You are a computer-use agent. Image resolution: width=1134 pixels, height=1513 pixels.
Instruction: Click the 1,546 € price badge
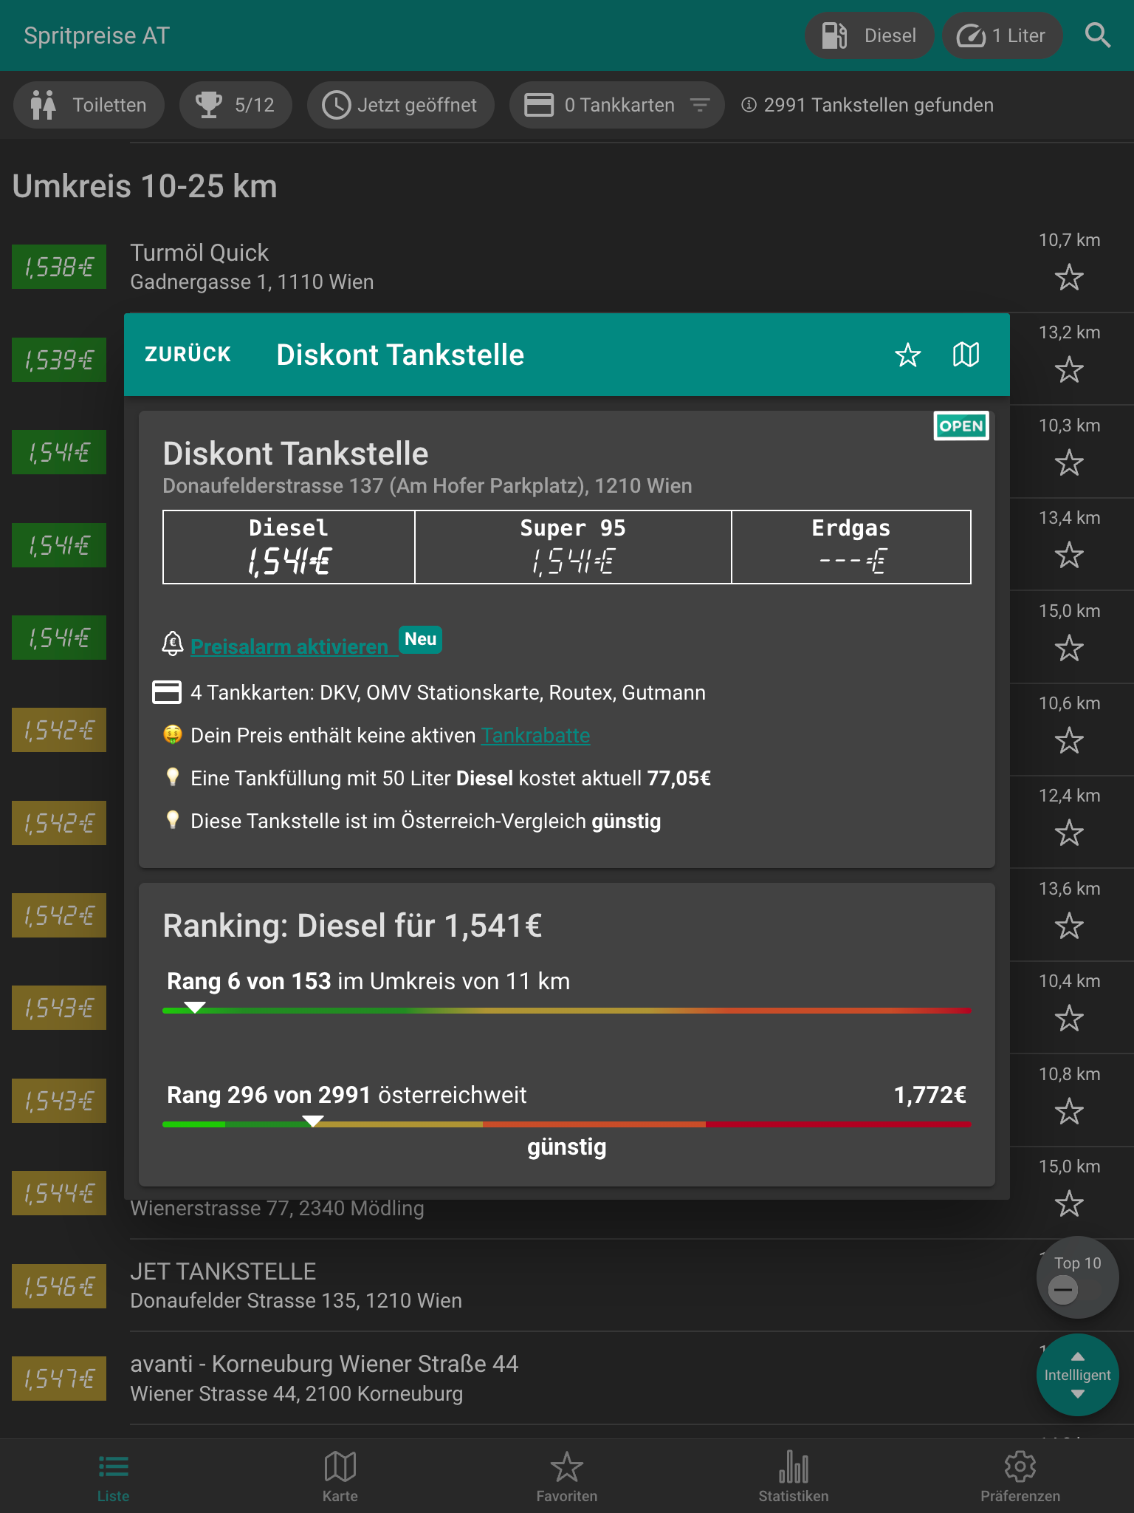pyautogui.click(x=59, y=1286)
